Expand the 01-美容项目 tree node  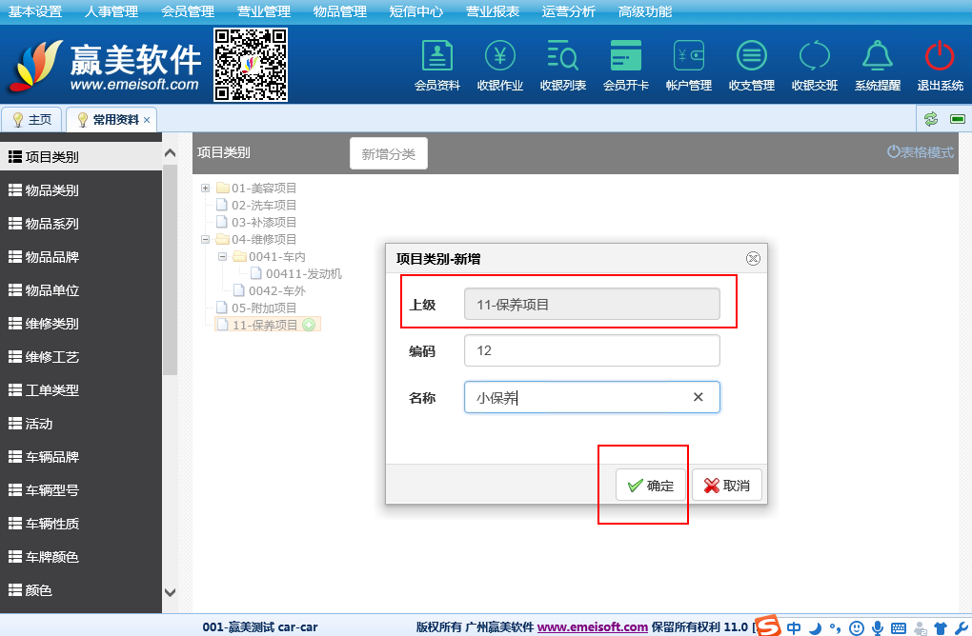(x=205, y=189)
